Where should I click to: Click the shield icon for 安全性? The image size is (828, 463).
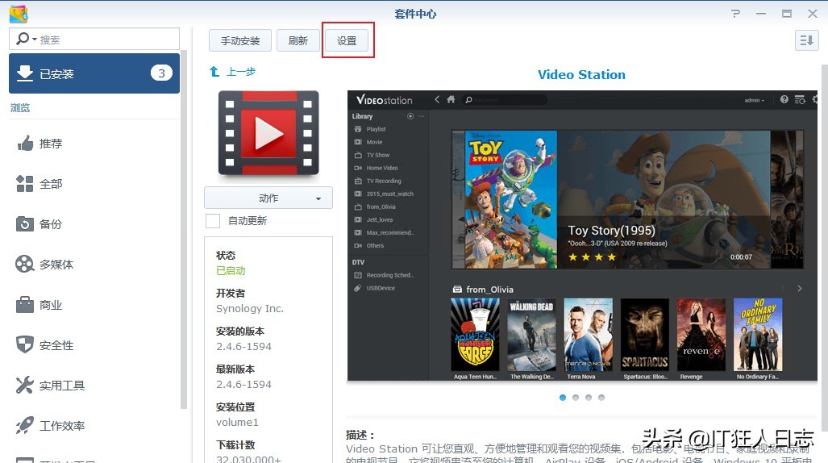tap(25, 344)
